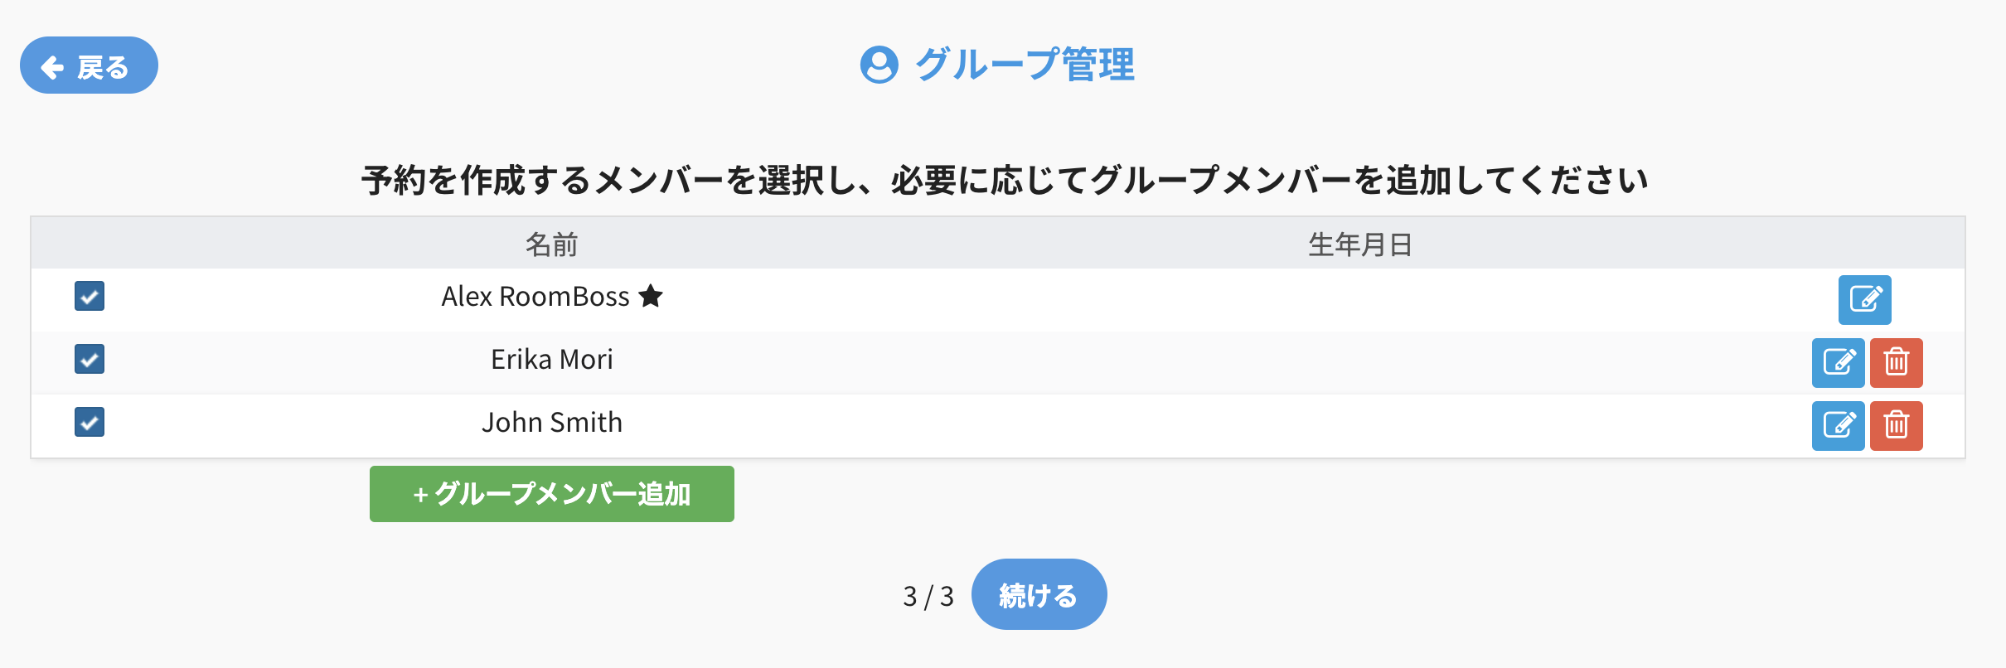Uncheck the John Smith checkbox
The image size is (2006, 668).
tap(90, 422)
